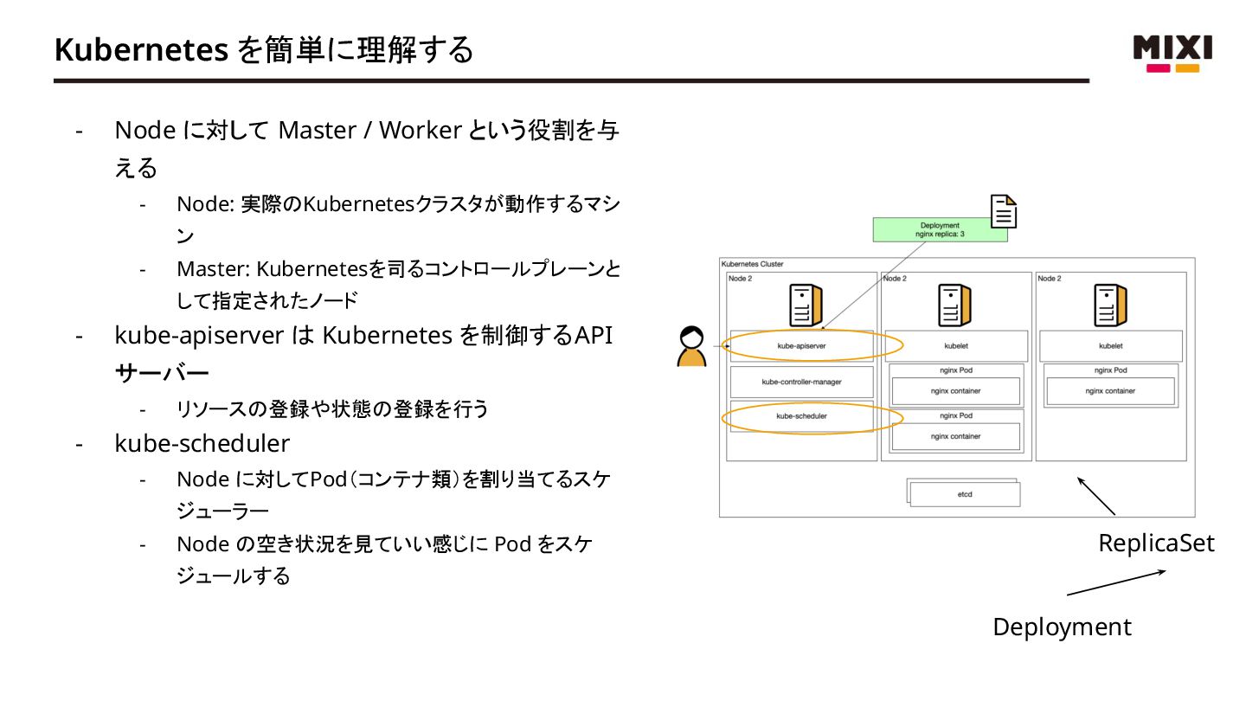This screenshot has width=1246, height=701.
Task: Click the line Master: Kubernetesを司るコントロールプレーン
Action: [399, 285]
